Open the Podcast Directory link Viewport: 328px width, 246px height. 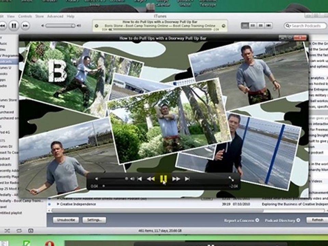(283, 220)
